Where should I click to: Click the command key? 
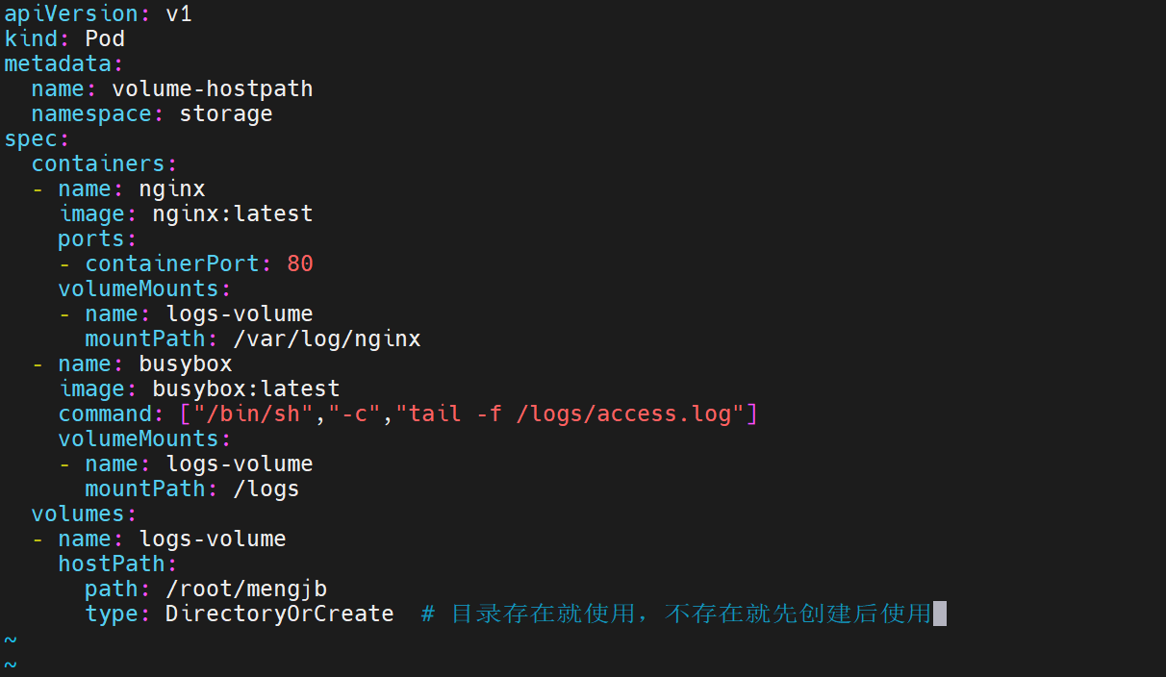click(x=105, y=414)
